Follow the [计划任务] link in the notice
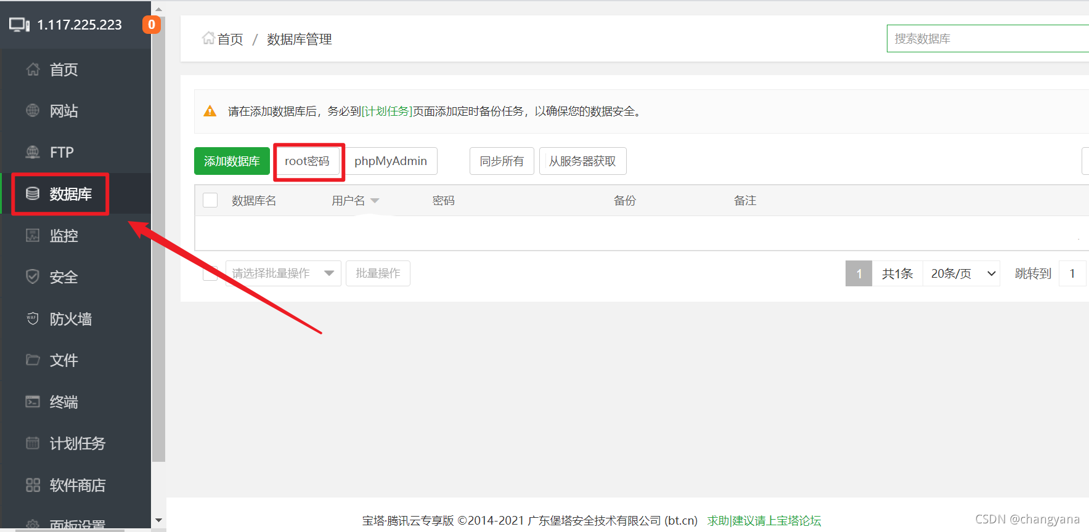The image size is (1089, 532). coord(387,111)
